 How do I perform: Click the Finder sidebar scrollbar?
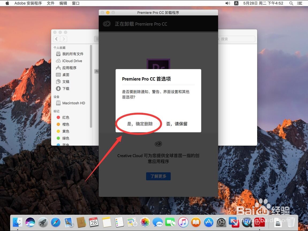(91, 86)
